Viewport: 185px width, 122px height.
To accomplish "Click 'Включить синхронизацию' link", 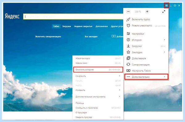I will (48, 37).
